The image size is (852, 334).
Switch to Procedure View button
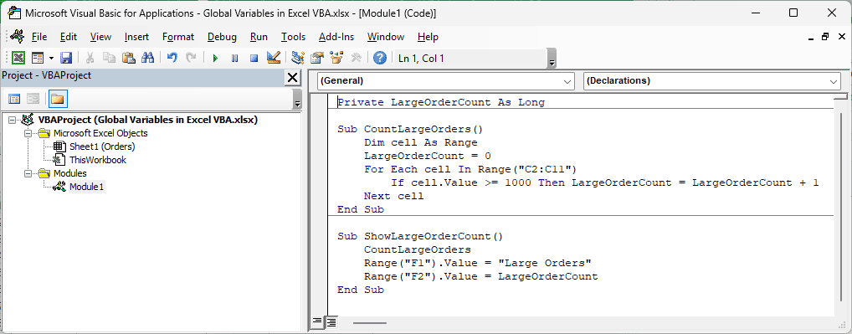[x=317, y=322]
